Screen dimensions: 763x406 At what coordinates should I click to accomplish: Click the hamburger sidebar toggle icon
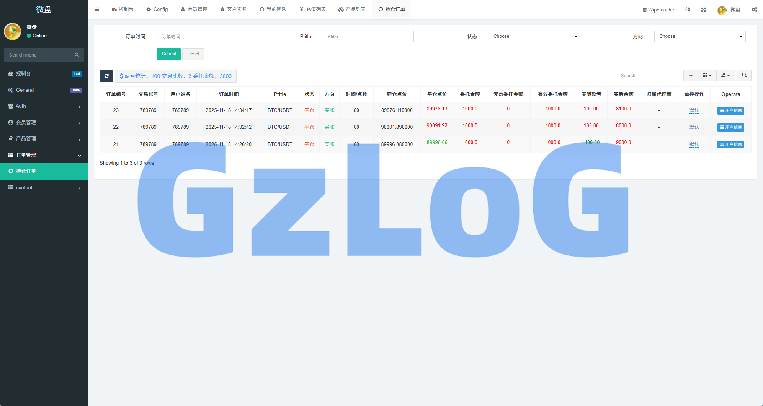coord(97,10)
